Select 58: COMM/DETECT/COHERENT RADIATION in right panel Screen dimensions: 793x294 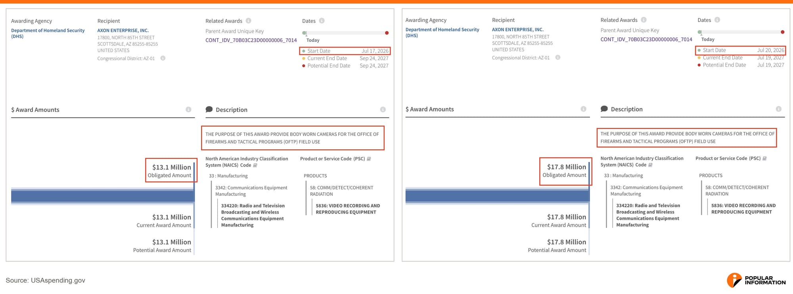coord(737,190)
